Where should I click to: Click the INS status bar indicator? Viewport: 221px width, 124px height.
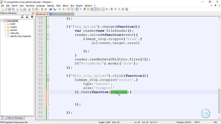point(215,122)
